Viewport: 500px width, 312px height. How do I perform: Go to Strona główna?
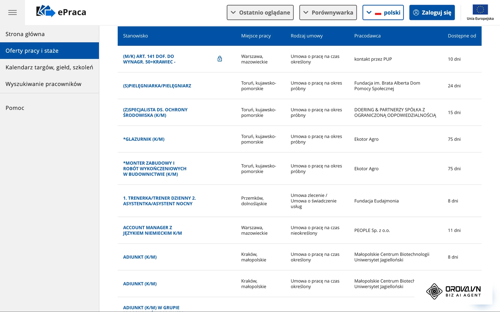pos(49,34)
